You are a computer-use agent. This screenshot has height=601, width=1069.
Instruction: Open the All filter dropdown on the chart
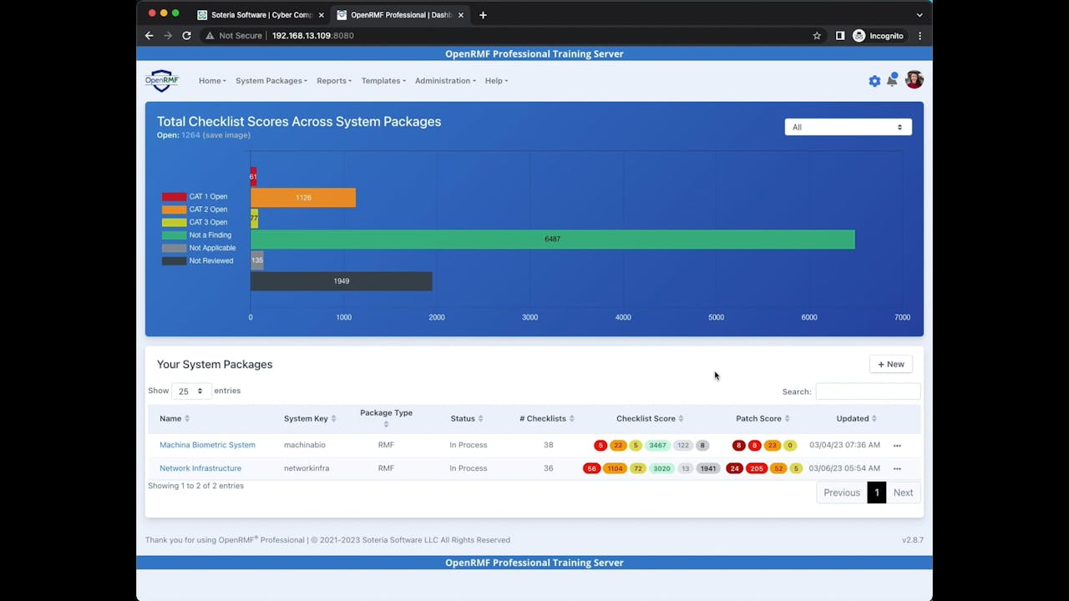pyautogui.click(x=847, y=126)
